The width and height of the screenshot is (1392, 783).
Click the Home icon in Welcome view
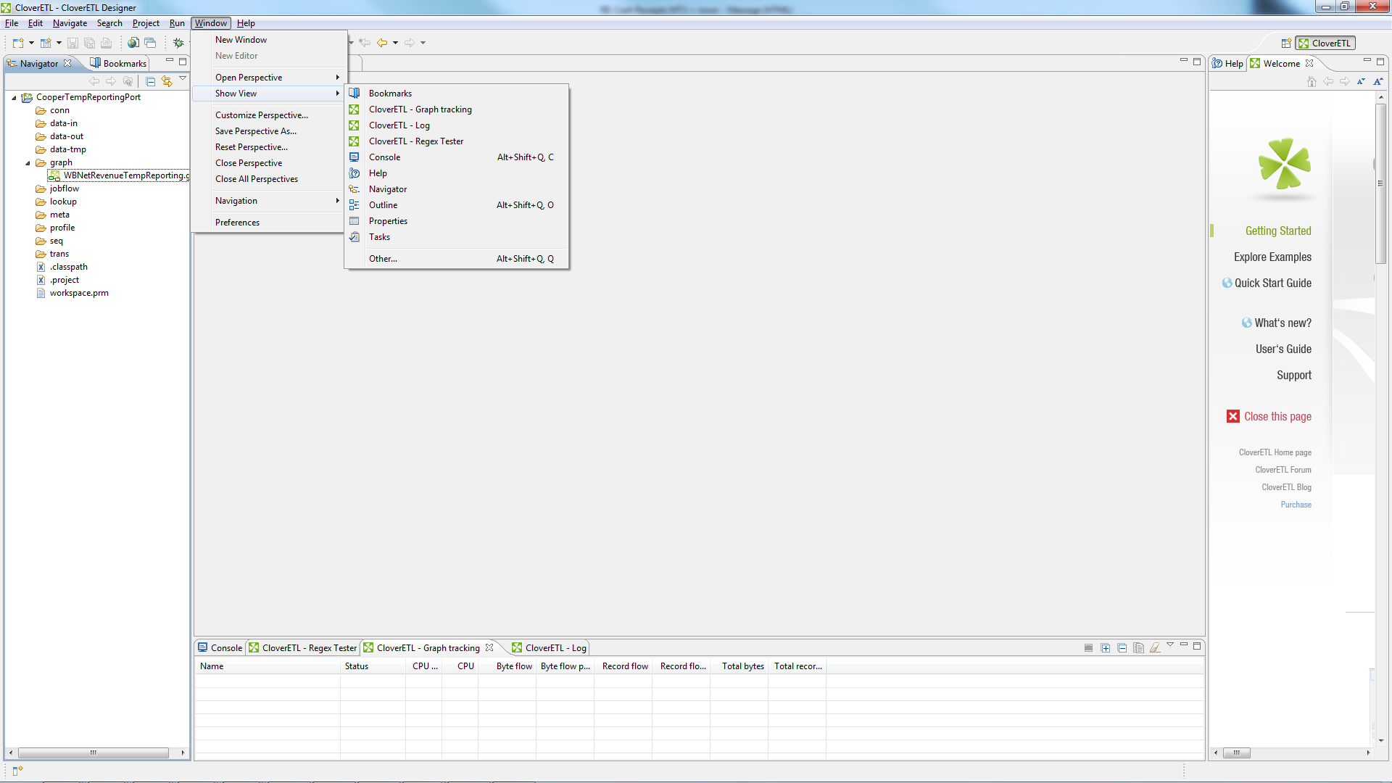click(1312, 81)
